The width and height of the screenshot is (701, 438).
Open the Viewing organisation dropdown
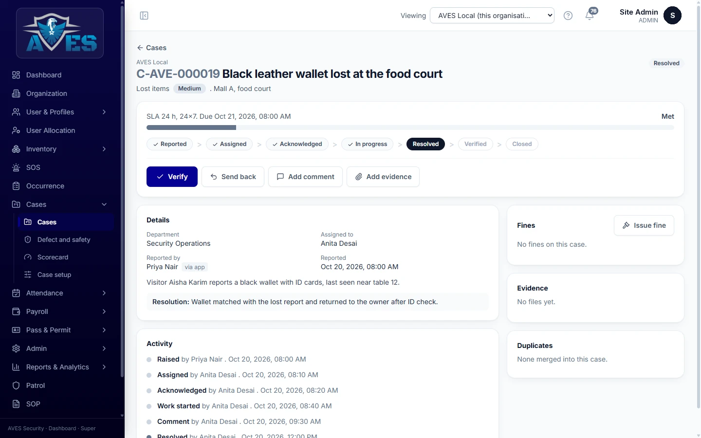(x=492, y=16)
